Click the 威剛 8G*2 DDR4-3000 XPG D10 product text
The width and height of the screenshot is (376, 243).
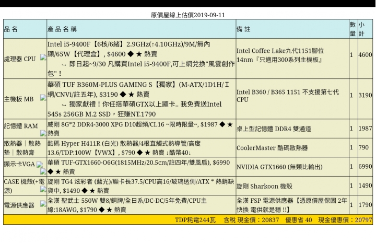tap(140, 129)
